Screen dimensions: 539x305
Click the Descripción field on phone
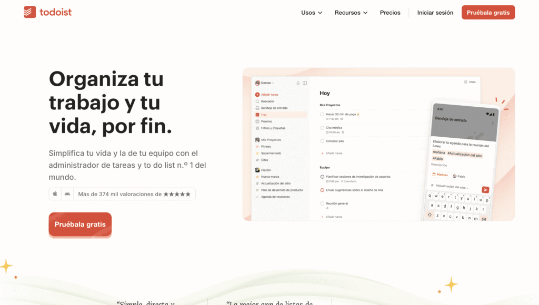coord(439,165)
